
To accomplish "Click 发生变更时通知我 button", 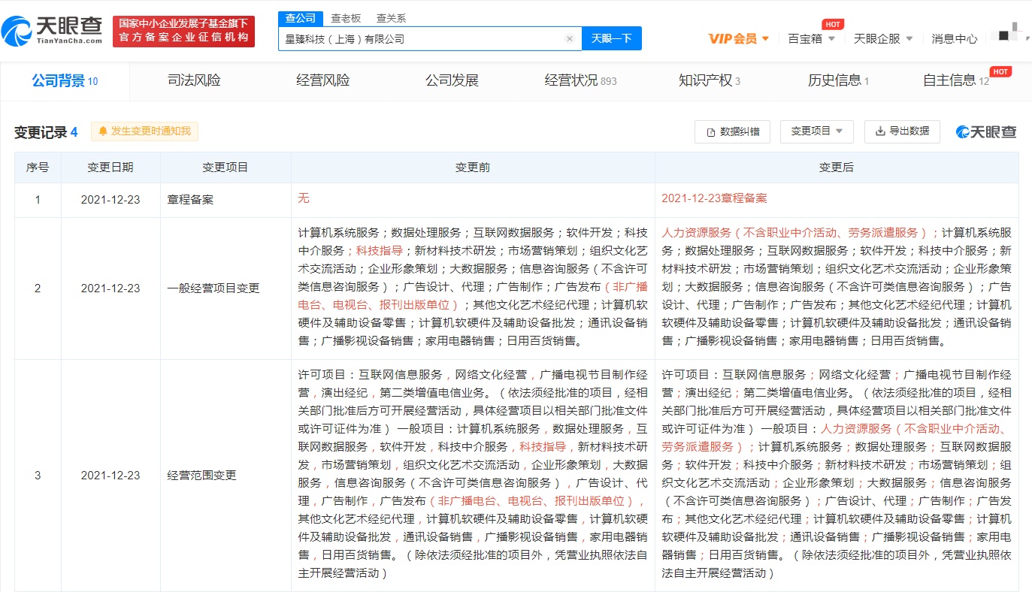I will (x=144, y=131).
